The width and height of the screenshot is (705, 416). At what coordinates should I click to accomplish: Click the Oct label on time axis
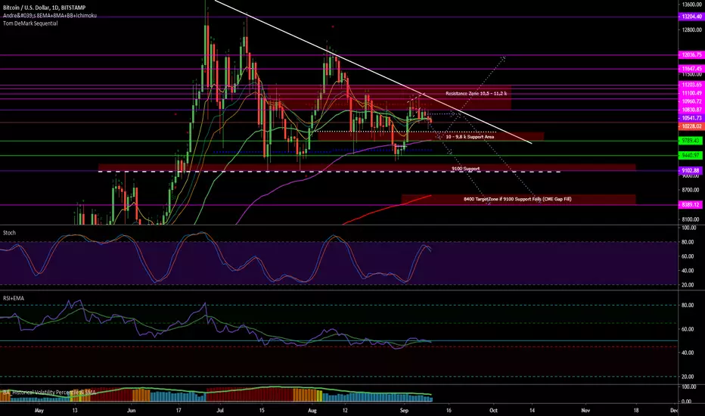[x=494, y=410]
